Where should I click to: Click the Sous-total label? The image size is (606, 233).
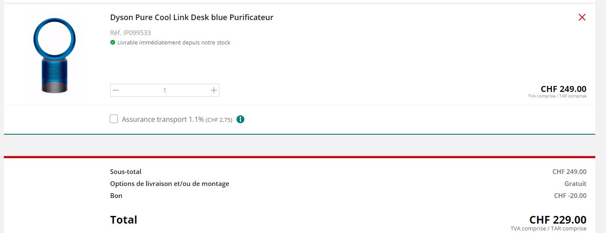click(x=126, y=172)
